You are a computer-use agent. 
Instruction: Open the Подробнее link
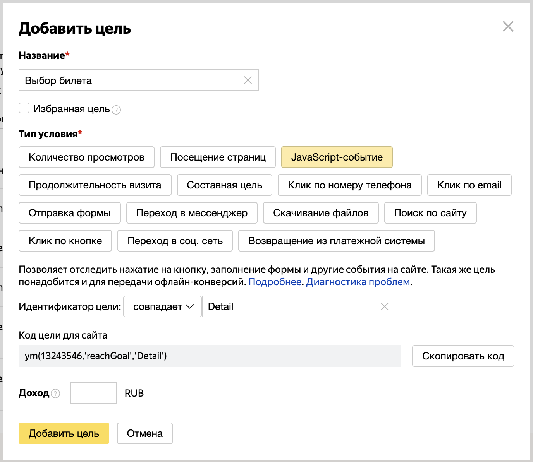click(276, 282)
